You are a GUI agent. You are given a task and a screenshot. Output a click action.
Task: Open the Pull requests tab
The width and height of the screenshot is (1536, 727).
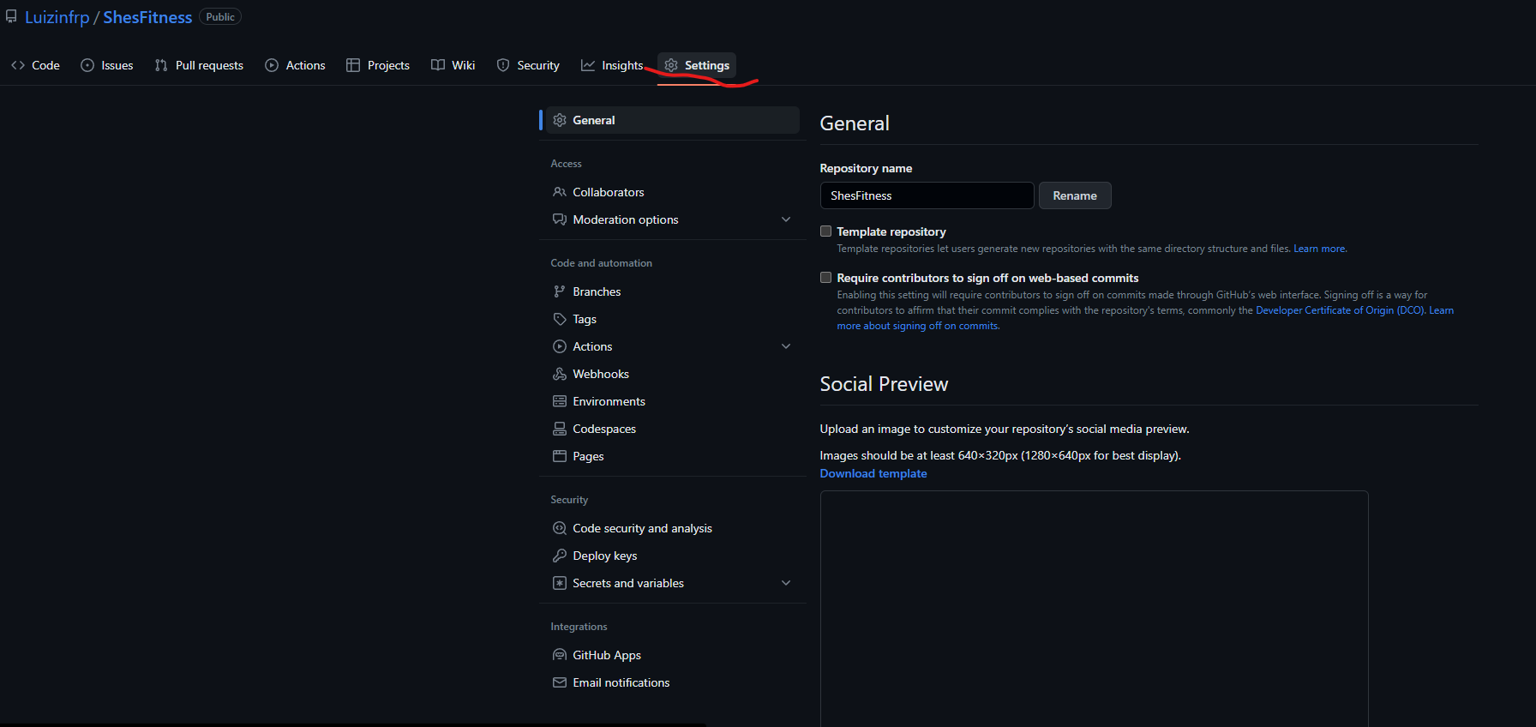(x=199, y=65)
